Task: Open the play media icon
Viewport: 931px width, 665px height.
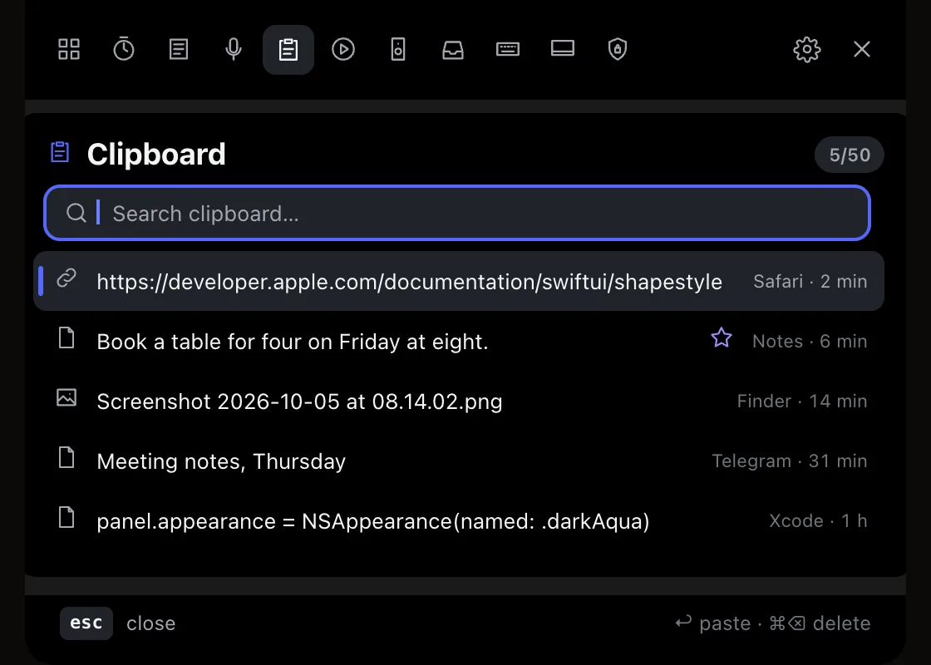Action: coord(343,49)
